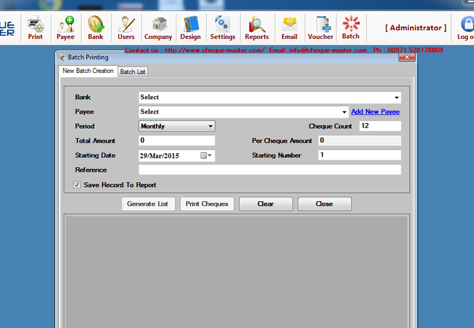Click the Email toolbar icon
Viewport: 474px width, 328px height.
coord(289,28)
